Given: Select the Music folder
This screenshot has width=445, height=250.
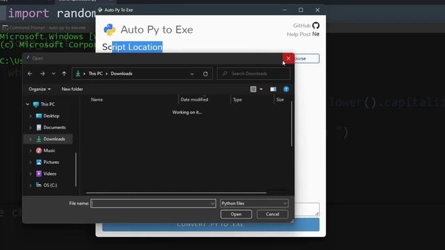Looking at the screenshot, I should (x=49, y=151).
